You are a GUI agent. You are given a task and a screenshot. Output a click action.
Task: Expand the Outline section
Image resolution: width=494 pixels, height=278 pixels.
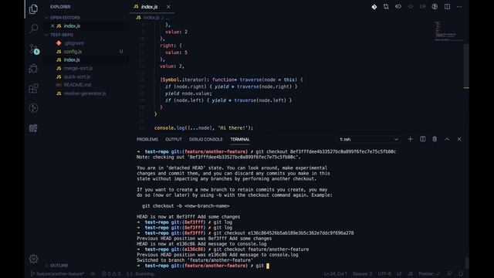[59, 266]
